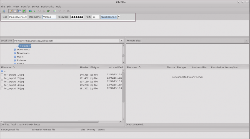Viewport: 250px width, 139px height.
Task: Cancel the current operation icon
Action: (x=39, y=11)
